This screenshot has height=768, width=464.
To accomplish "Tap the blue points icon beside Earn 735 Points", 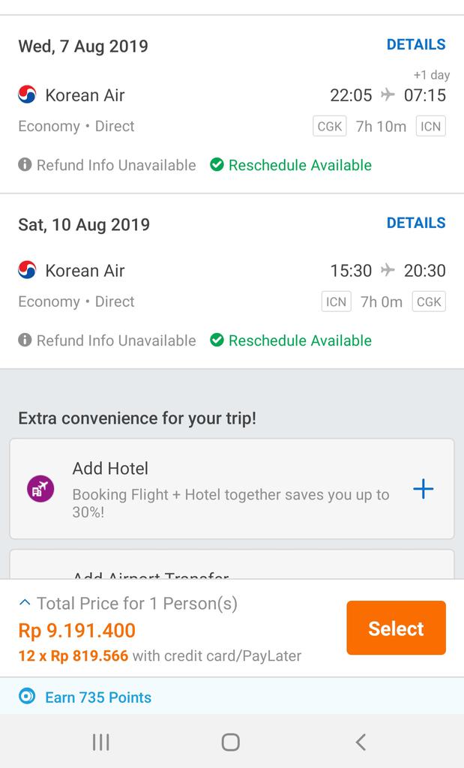I will (27, 697).
